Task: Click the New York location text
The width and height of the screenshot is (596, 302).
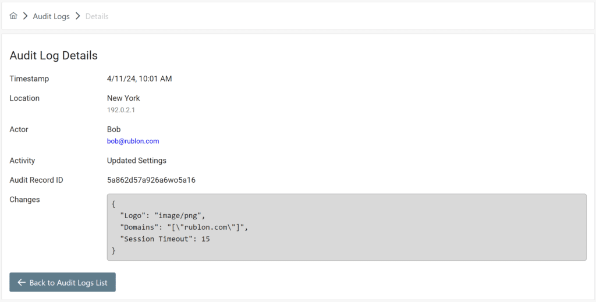Action: click(x=123, y=98)
